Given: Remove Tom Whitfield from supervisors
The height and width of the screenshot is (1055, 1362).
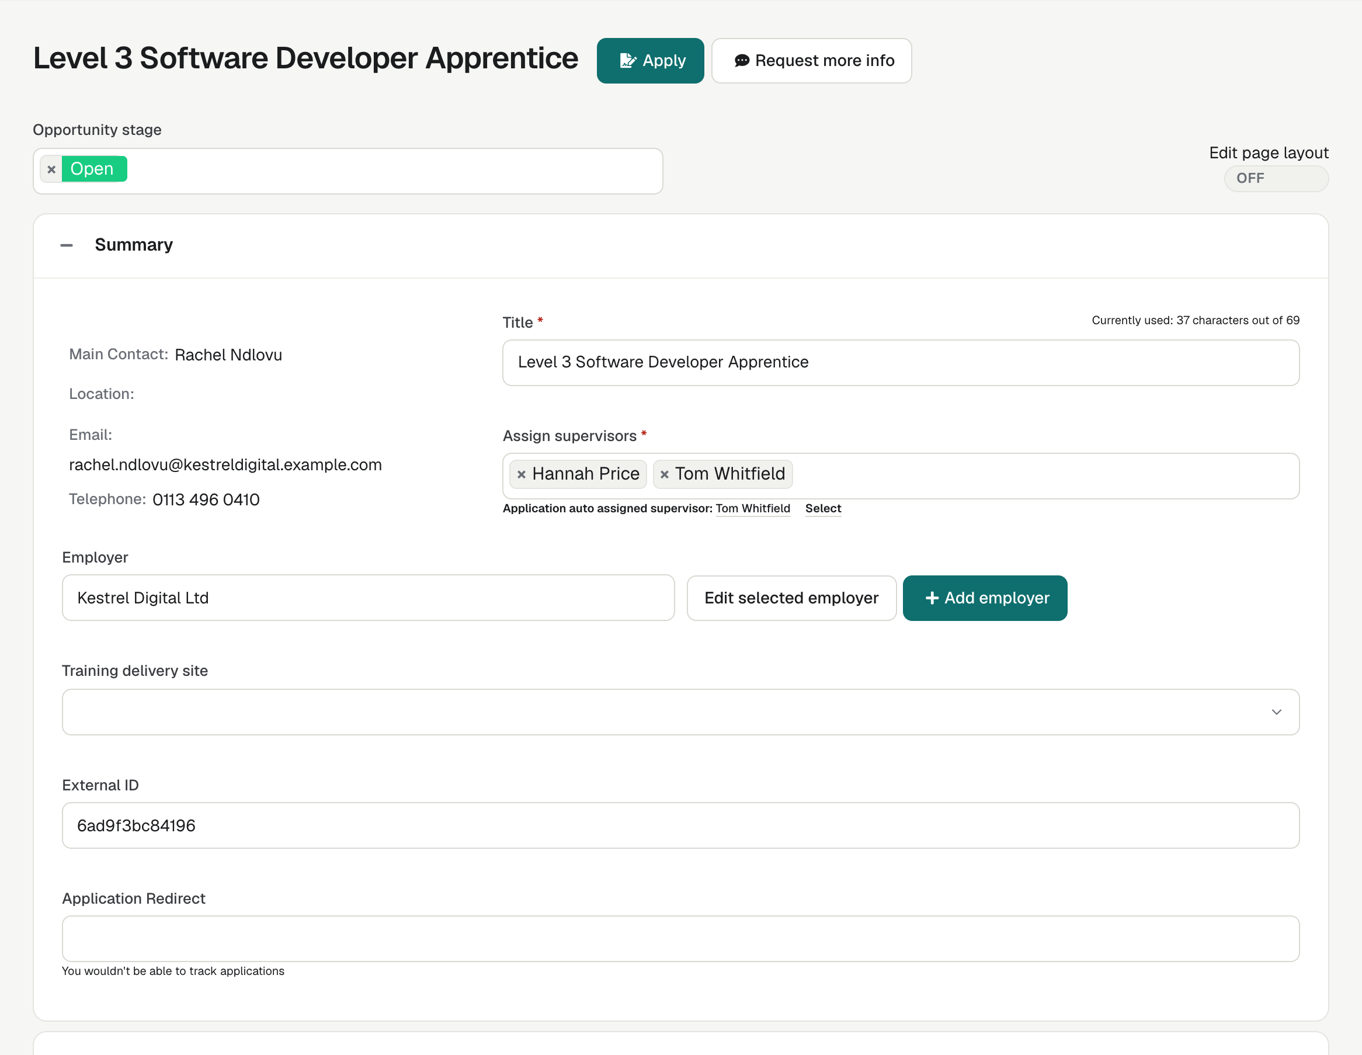Looking at the screenshot, I should [664, 474].
